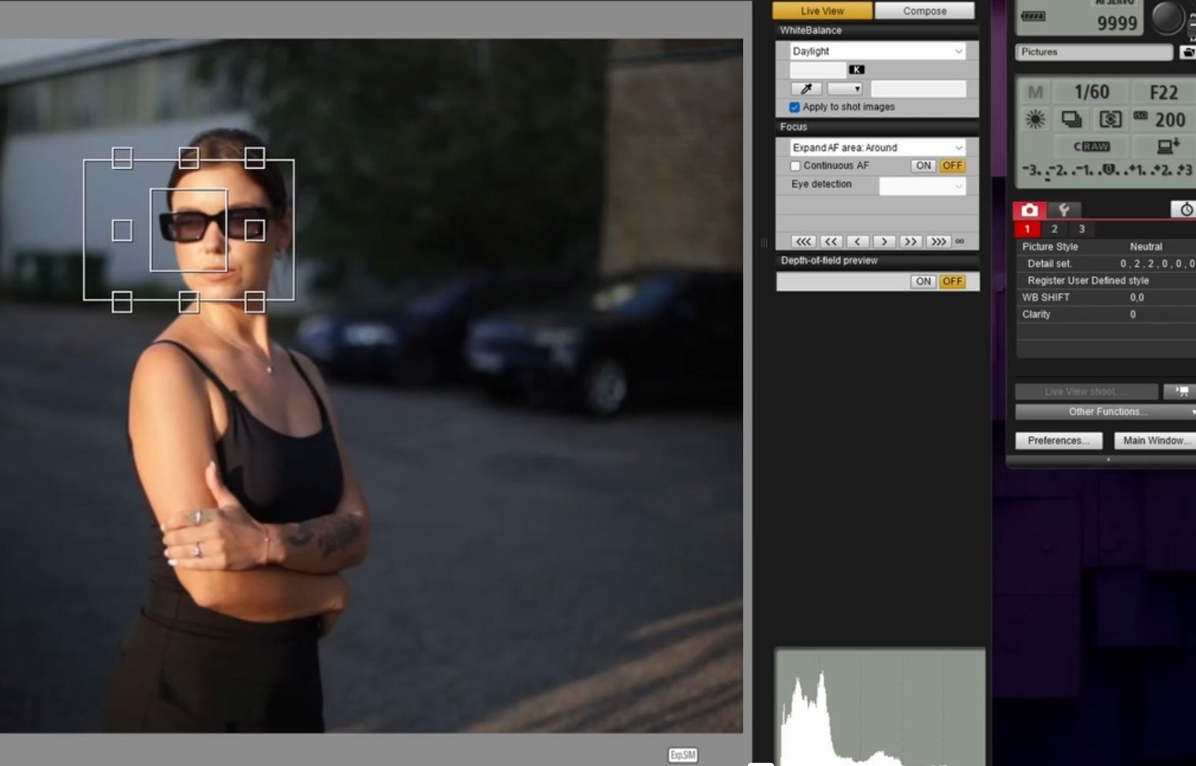
Task: Open the wrench setup menu tab
Action: pyautogui.click(x=1064, y=210)
